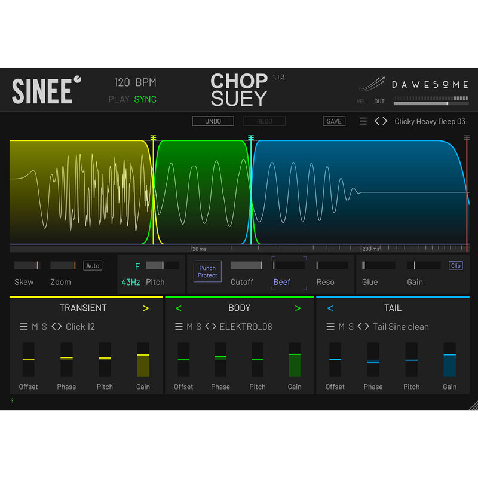The image size is (478, 478).
Task: Click the SYNC tempo mode label
Action: (145, 99)
